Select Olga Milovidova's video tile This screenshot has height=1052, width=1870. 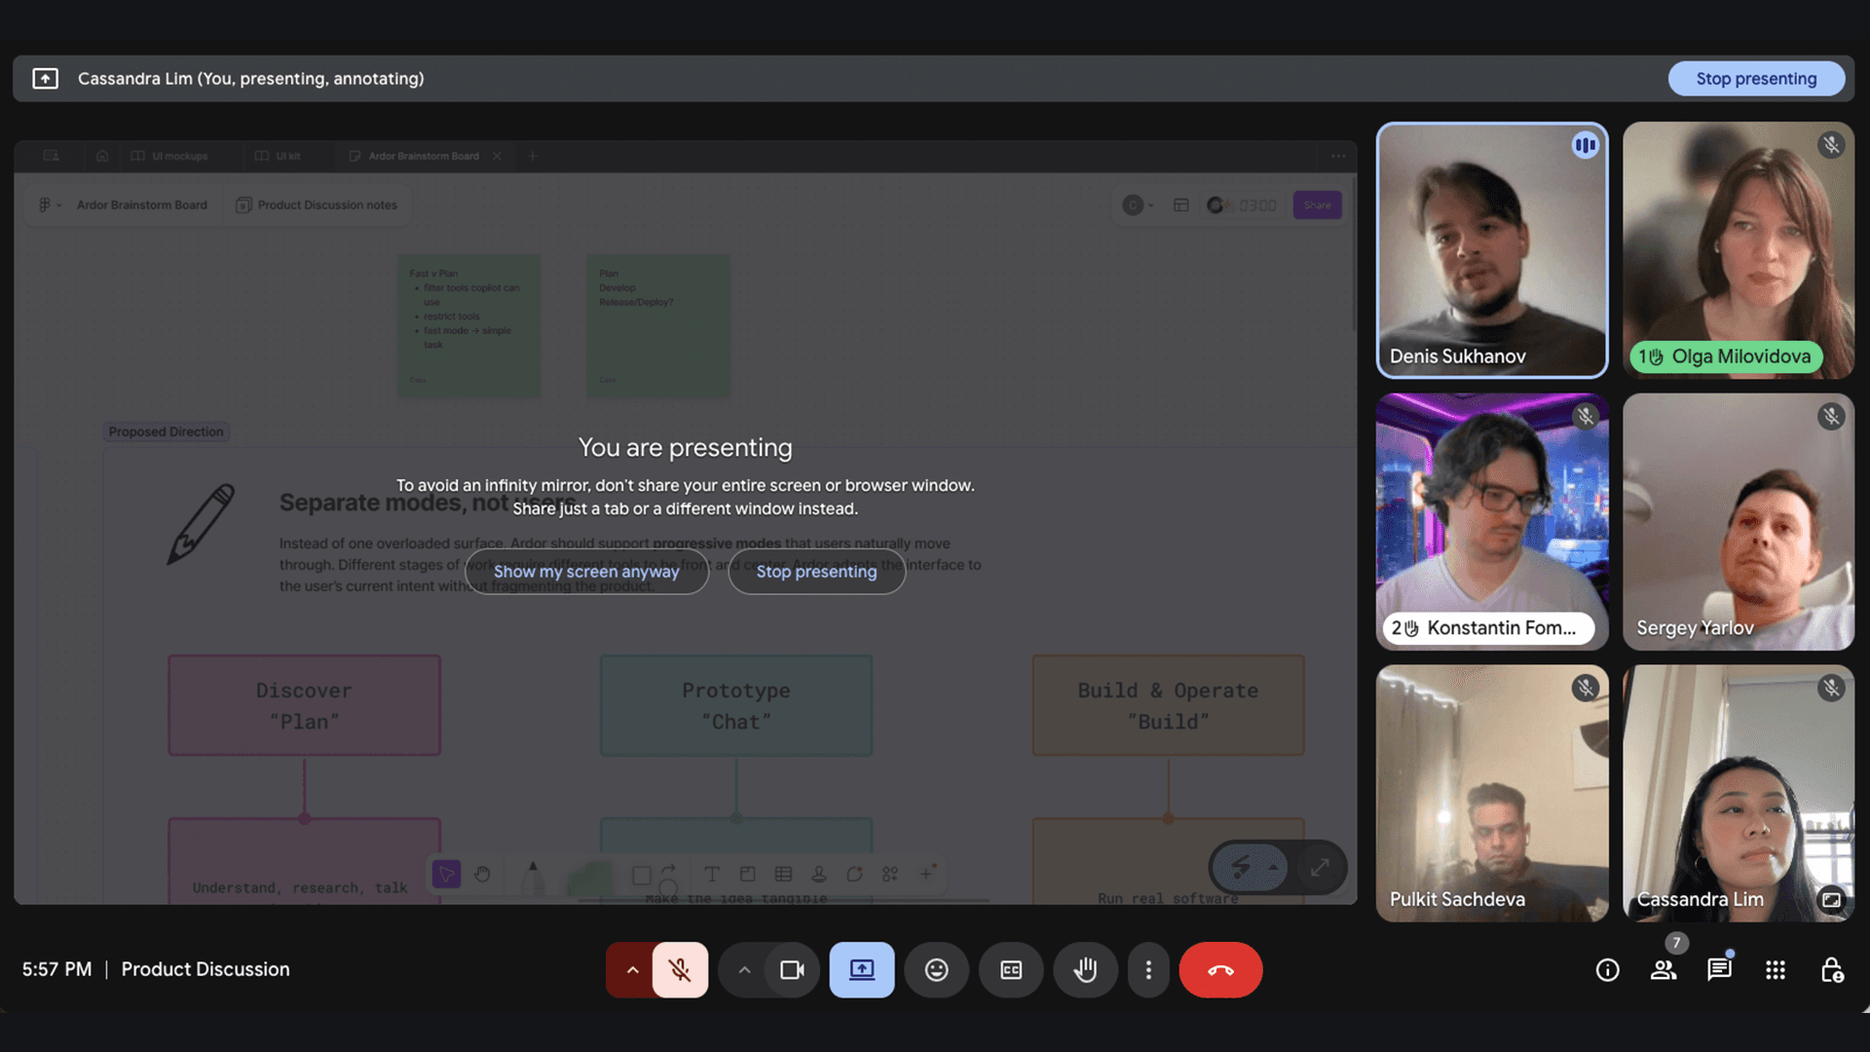(x=1739, y=250)
